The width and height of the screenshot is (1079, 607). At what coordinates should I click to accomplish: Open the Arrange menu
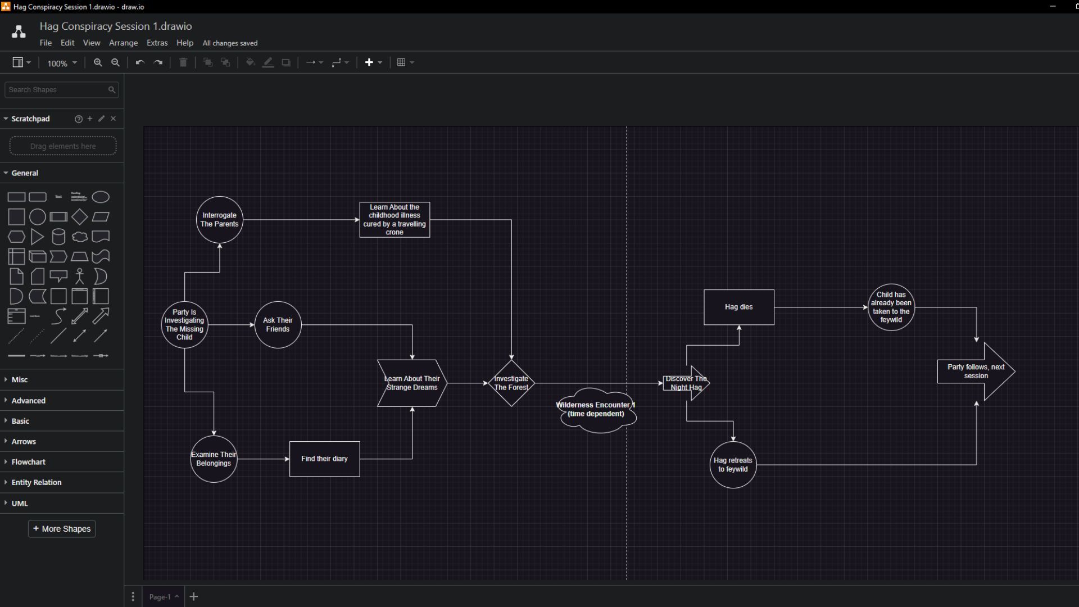point(123,43)
